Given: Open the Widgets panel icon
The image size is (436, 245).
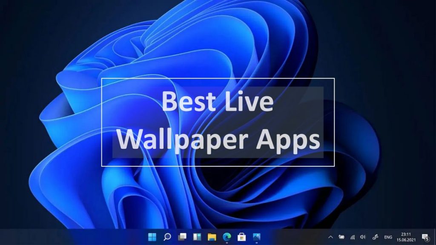Looking at the screenshot, I should [197, 237].
